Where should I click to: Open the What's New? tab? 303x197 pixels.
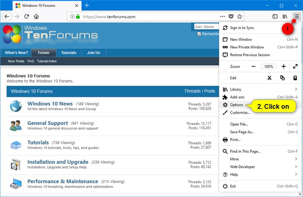(17, 53)
